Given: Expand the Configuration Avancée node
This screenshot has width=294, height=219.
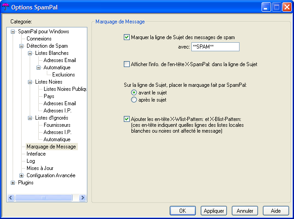Looking at the screenshot, I should 21,175.
